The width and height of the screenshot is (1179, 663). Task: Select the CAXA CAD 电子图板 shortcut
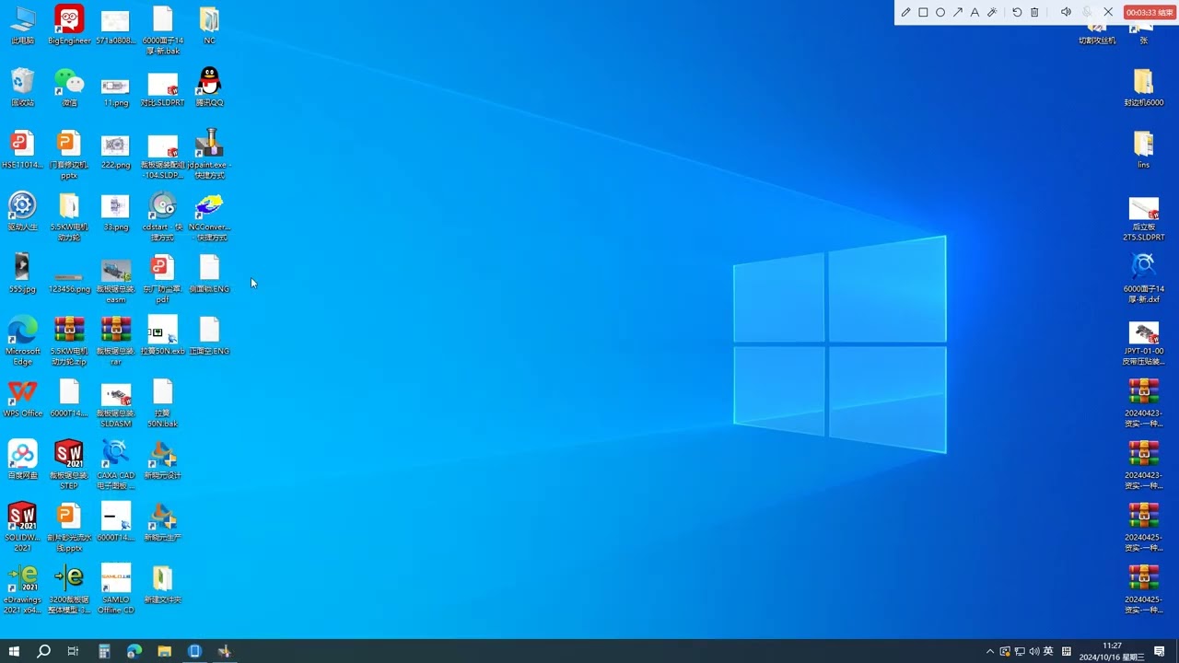point(116,465)
